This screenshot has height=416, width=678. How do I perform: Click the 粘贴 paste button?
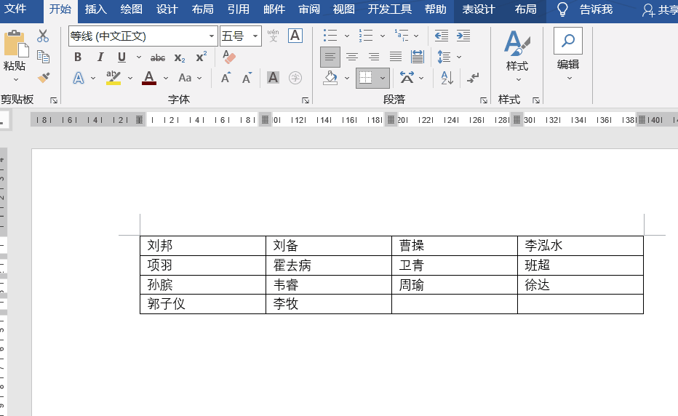tap(15, 56)
